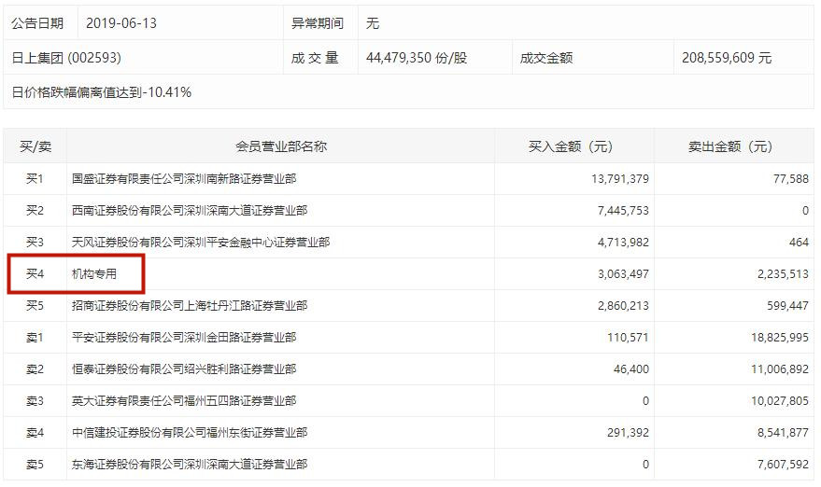Screen dimensions: 821x487
Task: Click the 卖1 rank label
Action: tap(35, 338)
